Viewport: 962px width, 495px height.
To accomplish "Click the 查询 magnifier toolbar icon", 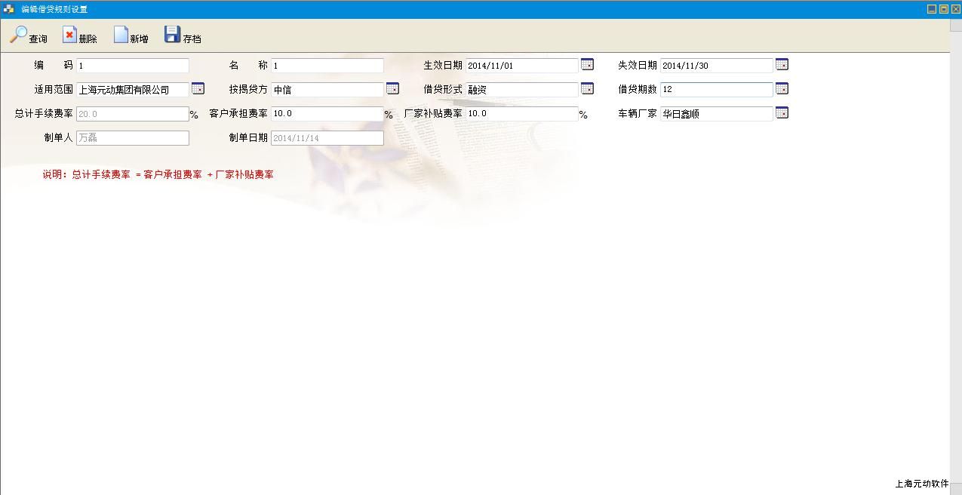I will point(18,35).
